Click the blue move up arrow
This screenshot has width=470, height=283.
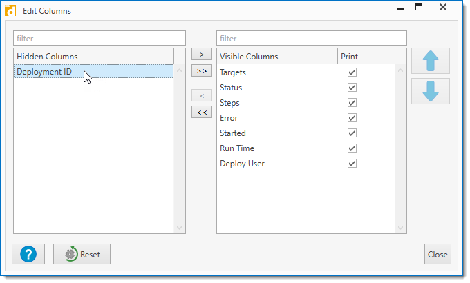click(x=430, y=61)
